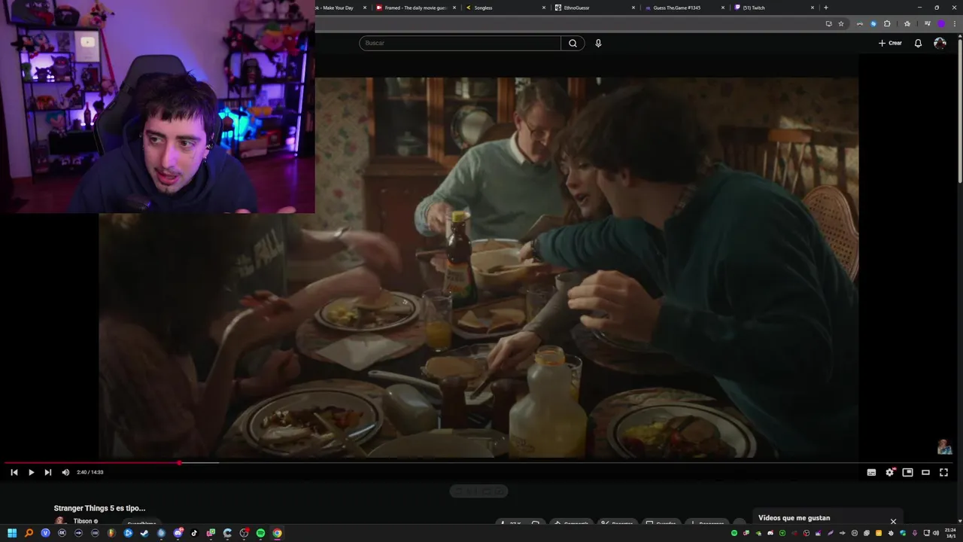Enter fullscreen video mode
Image resolution: width=963 pixels, height=542 pixels.
point(943,472)
